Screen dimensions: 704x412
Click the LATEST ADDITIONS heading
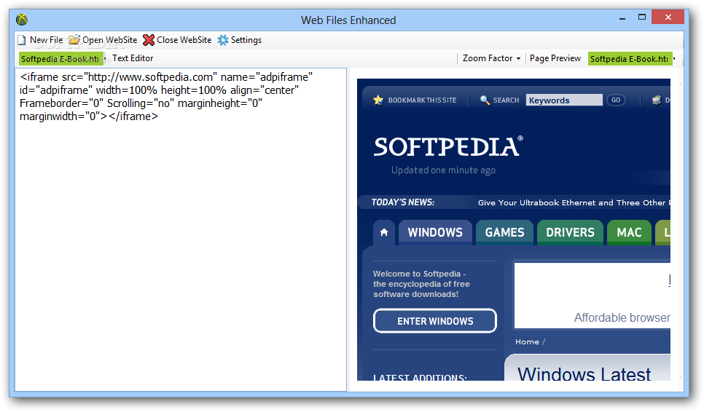[x=420, y=378]
